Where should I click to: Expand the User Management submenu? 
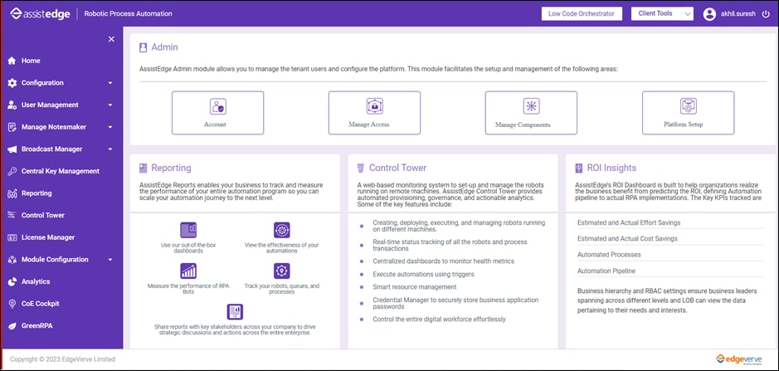coord(110,105)
